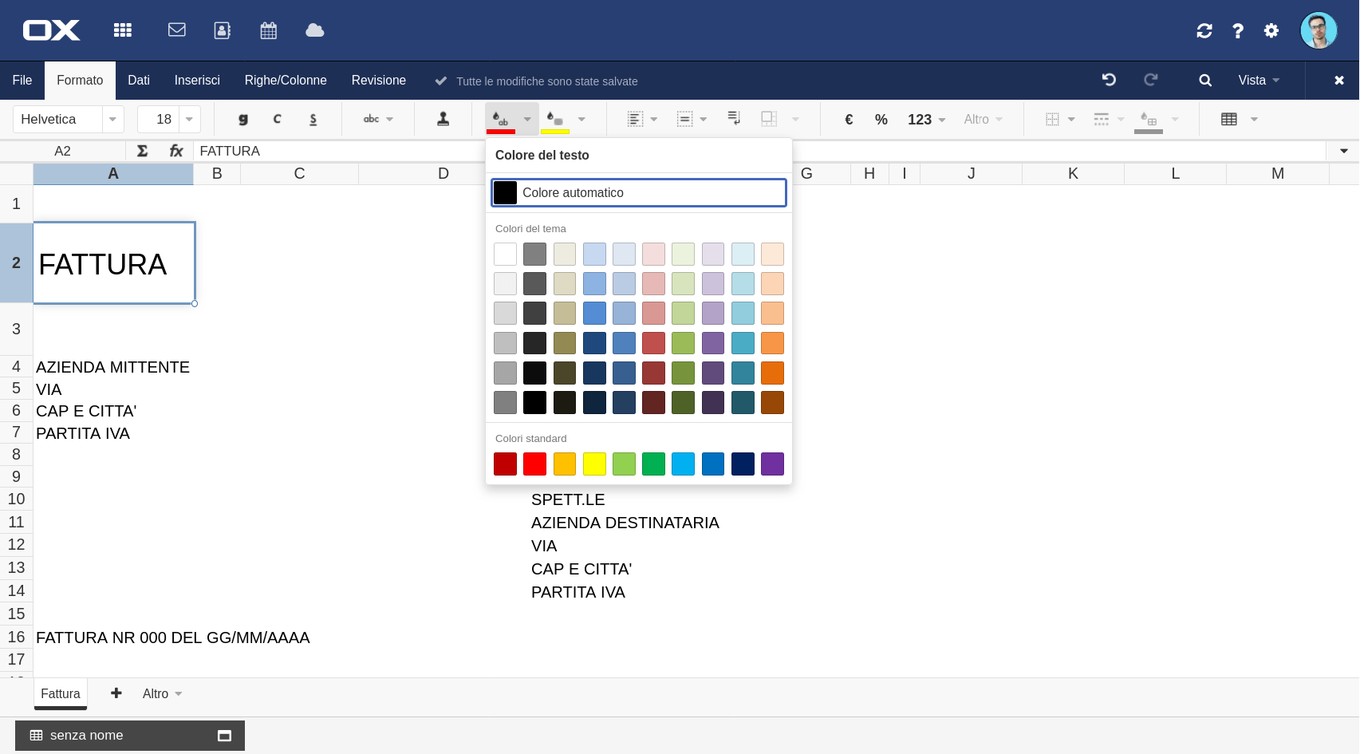The width and height of the screenshot is (1360, 754).
Task: Pick the white theme color swatch
Action: click(505, 254)
